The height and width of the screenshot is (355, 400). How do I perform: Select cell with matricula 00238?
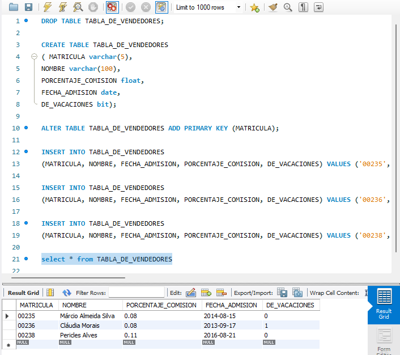(37, 335)
